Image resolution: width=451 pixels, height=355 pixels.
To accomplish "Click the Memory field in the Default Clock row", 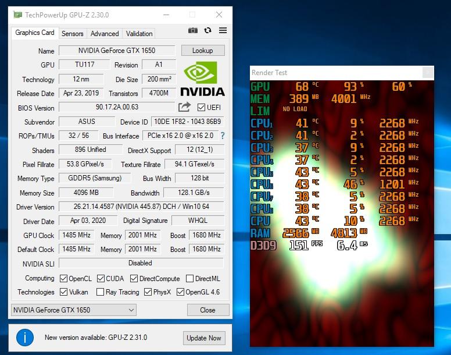I will click(142, 248).
